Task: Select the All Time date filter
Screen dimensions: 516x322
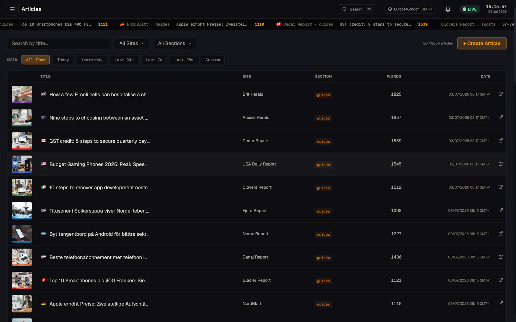Action: coord(35,60)
